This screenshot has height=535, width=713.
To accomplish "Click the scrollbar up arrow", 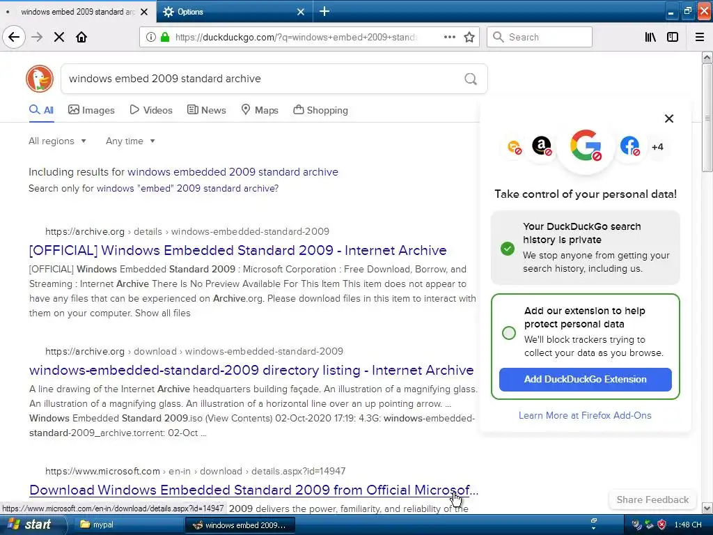I will click(x=707, y=57).
